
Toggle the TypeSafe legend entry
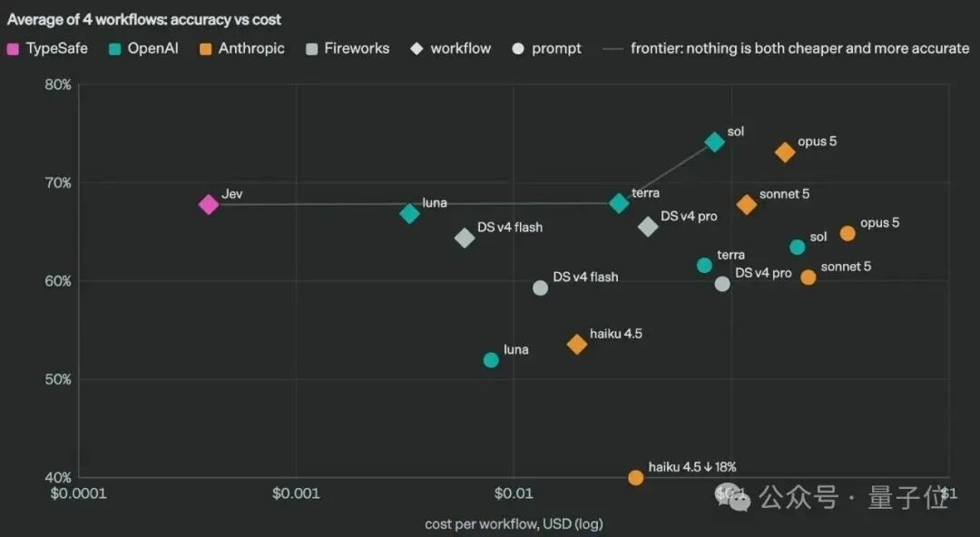click(47, 49)
